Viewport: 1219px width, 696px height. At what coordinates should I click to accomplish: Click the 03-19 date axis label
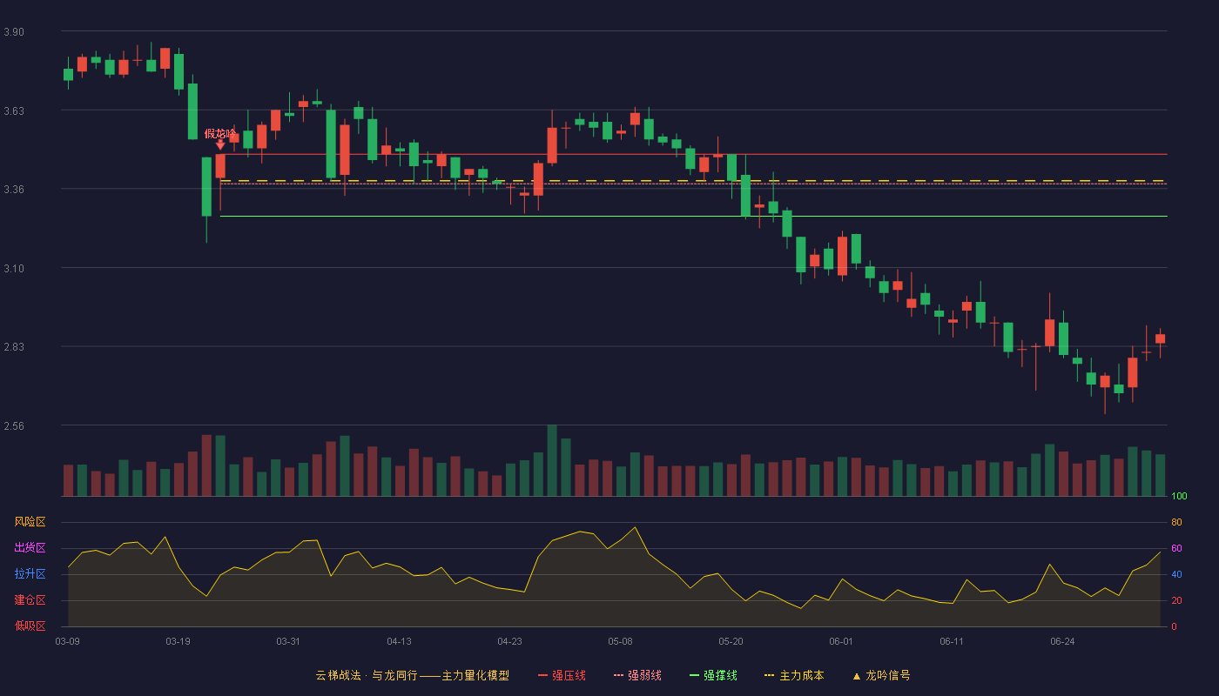point(178,641)
